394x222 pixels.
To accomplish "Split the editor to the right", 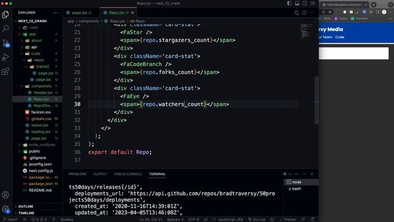I will pyautogui.click(x=304, y=12).
